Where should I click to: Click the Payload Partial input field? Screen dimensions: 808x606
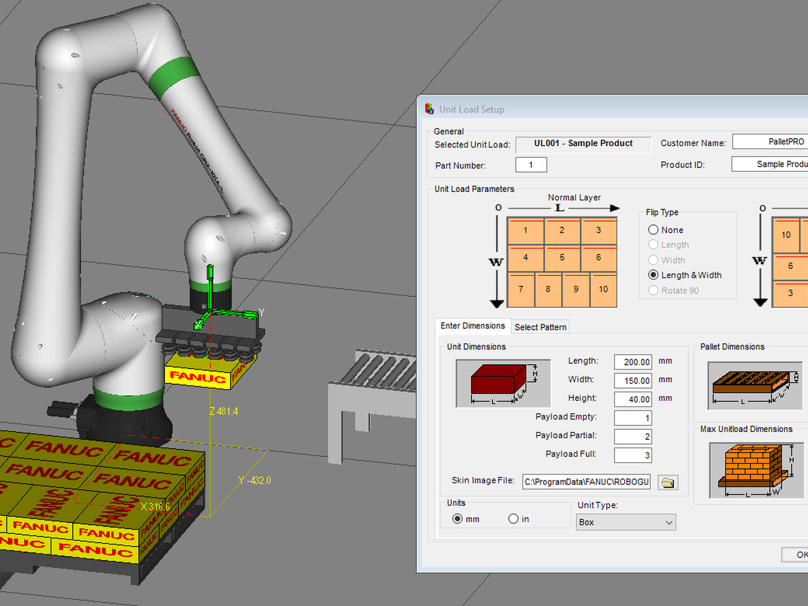point(633,436)
